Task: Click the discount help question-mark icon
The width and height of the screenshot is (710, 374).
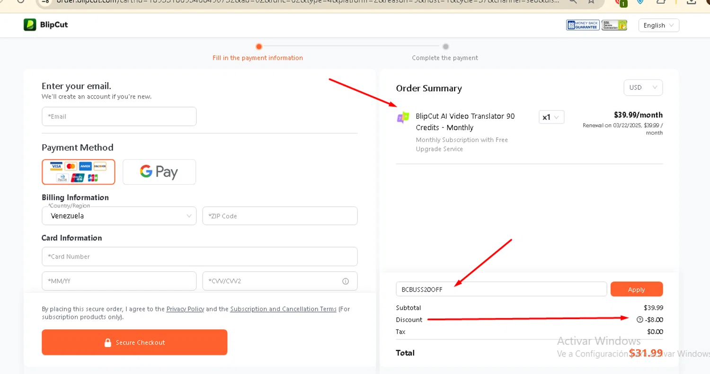Action: coord(640,320)
